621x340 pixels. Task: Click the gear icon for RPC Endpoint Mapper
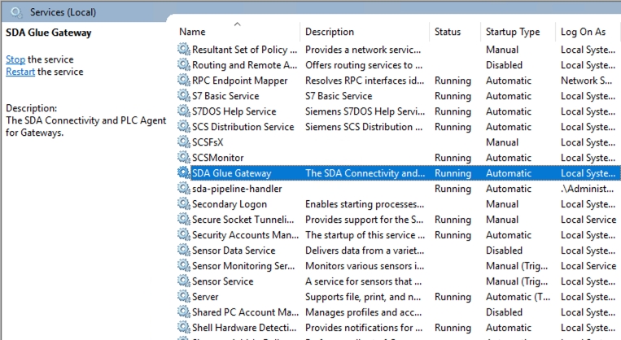[x=184, y=81]
